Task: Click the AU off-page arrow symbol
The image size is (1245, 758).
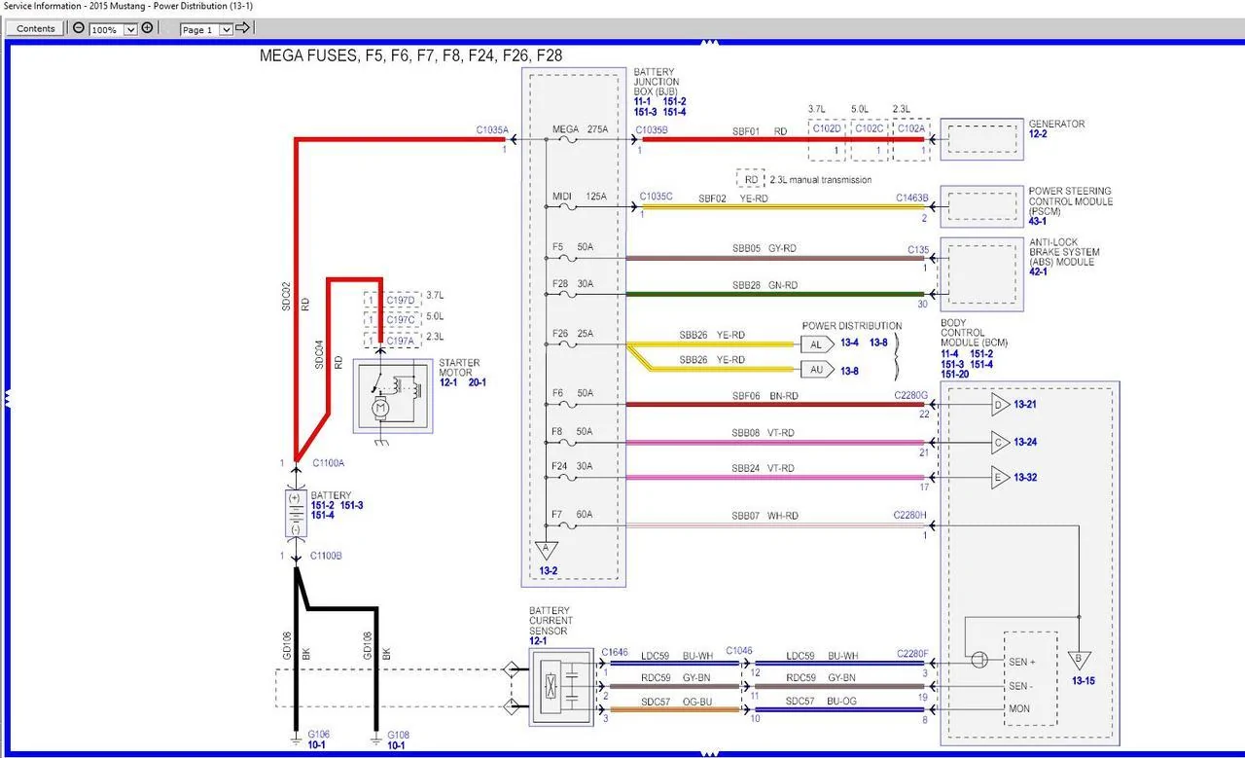Action: (817, 370)
